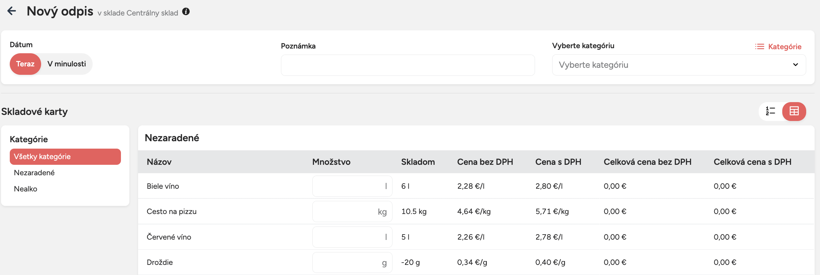Click the dropdown chevron arrow

(x=795, y=65)
